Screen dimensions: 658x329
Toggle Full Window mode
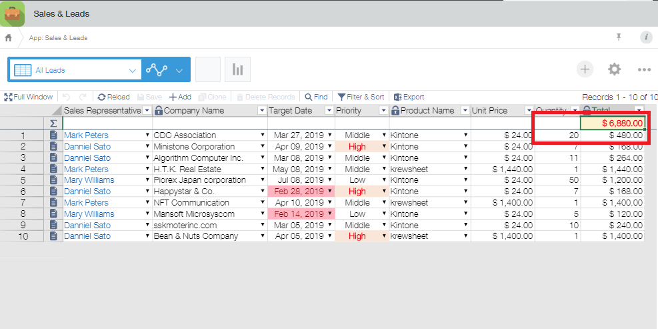point(29,97)
